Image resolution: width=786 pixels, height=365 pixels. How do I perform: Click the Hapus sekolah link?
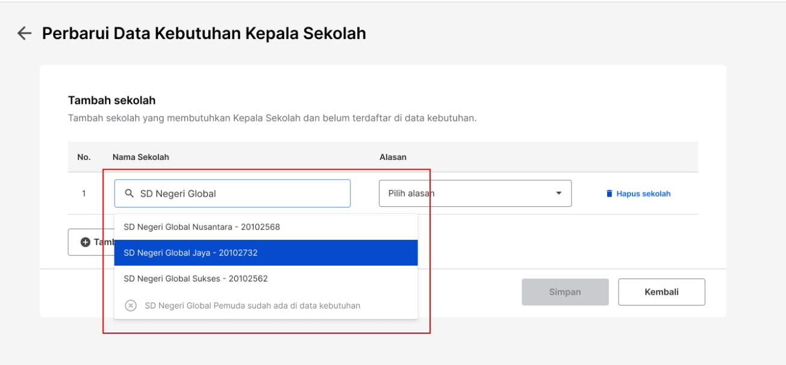[638, 194]
